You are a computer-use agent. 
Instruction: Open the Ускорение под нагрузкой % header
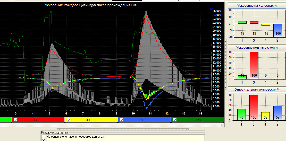(x=257, y=48)
